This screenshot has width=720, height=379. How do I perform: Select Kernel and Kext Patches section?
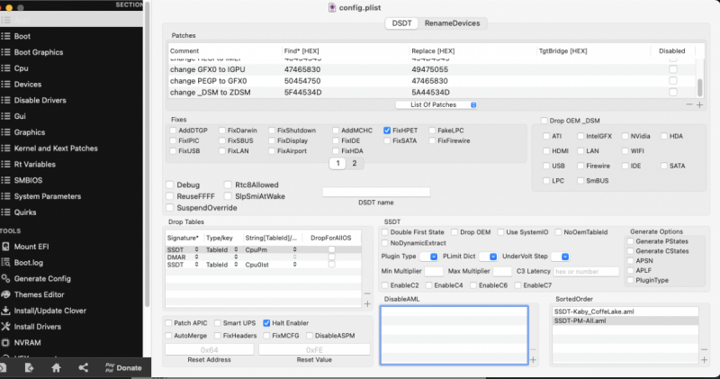(x=55, y=148)
